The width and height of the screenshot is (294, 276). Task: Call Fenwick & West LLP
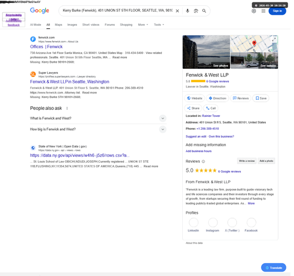[211, 108]
